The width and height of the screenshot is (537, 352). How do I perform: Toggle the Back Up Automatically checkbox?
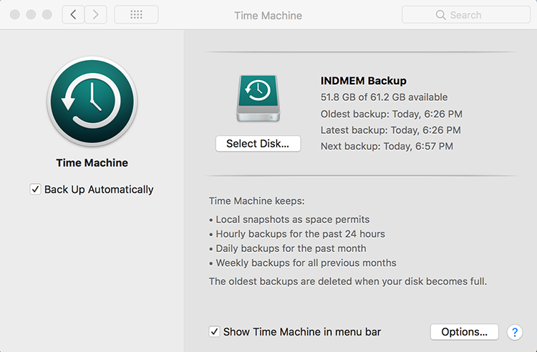point(36,190)
